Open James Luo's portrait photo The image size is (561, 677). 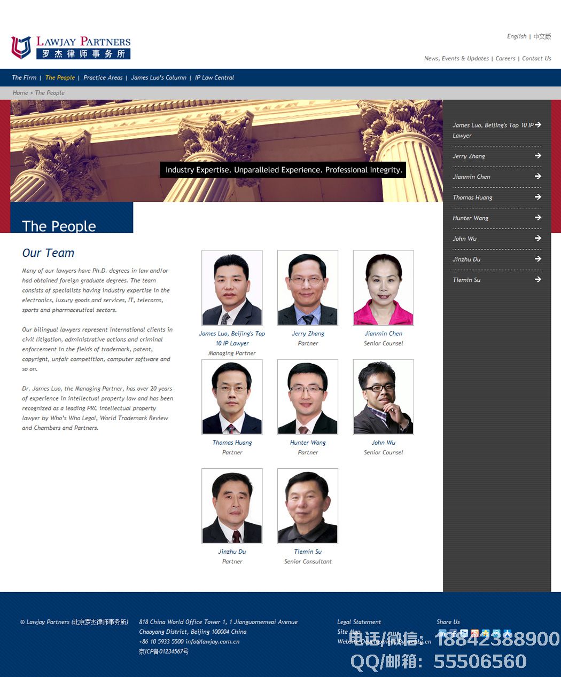pos(232,288)
